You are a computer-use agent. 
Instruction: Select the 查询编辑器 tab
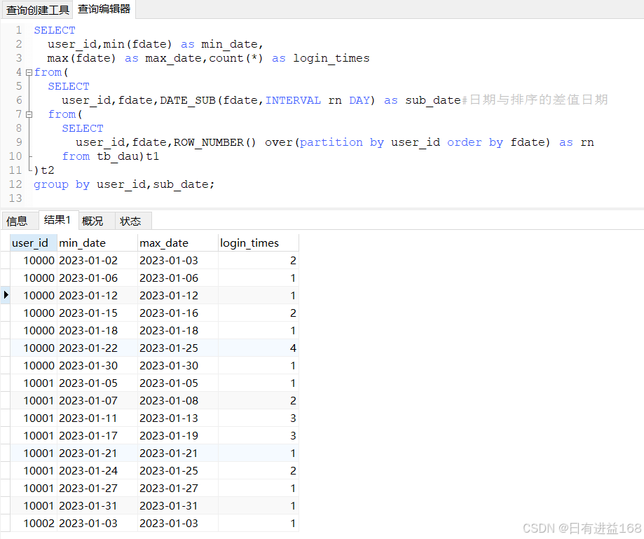[x=104, y=9]
